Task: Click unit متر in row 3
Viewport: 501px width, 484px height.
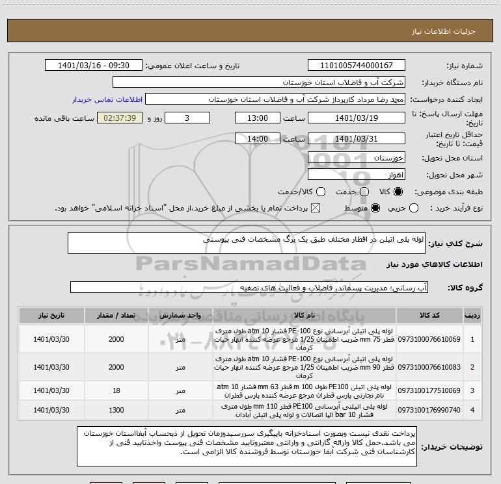Action: tap(180, 391)
